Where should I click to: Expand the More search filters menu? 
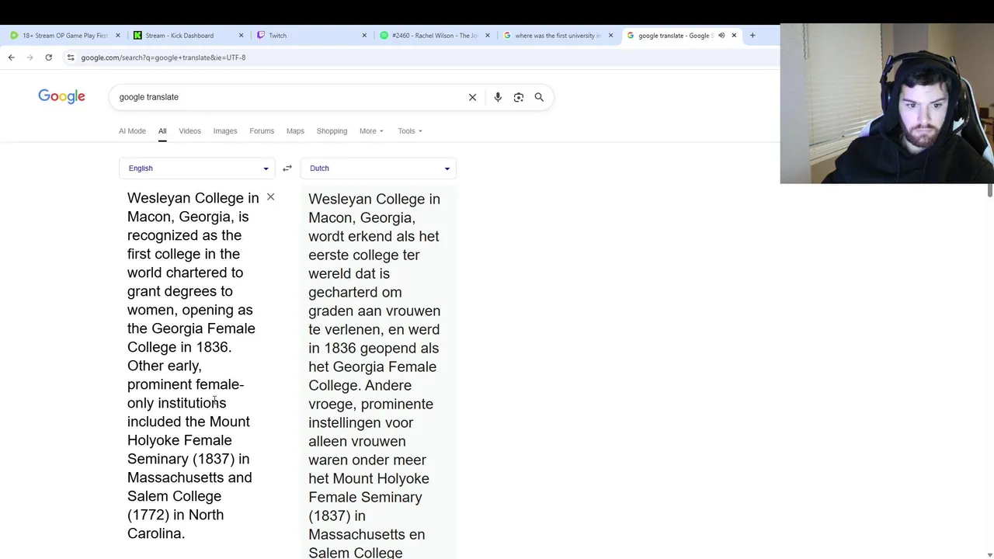click(x=371, y=131)
